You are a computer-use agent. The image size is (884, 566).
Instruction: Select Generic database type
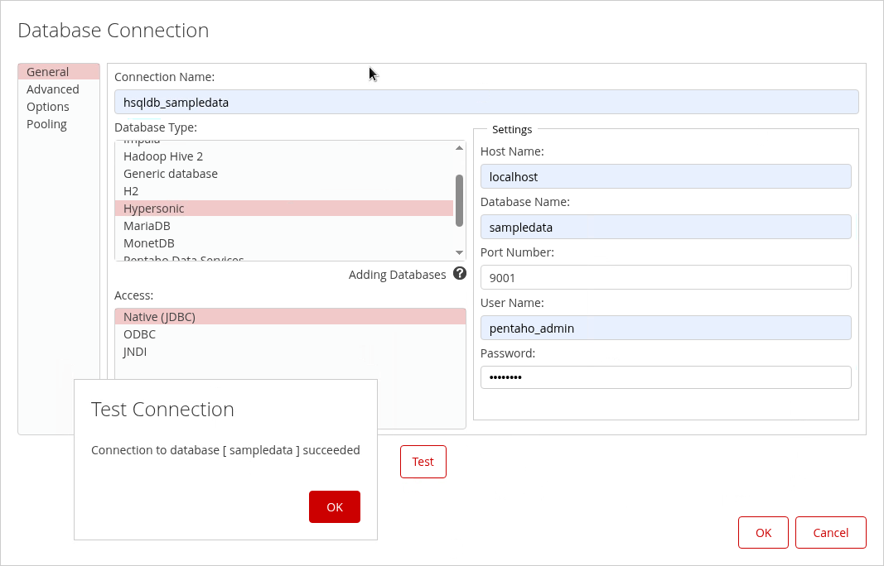tap(171, 174)
